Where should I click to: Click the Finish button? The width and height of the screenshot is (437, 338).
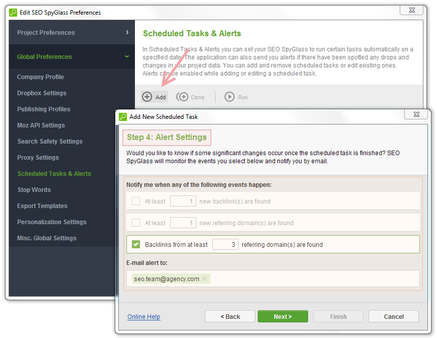(x=338, y=316)
